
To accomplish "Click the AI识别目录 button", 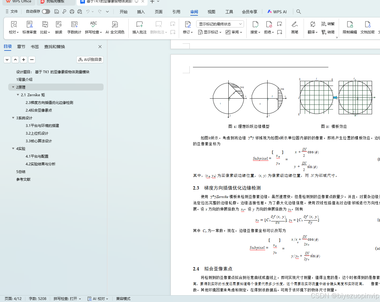I will [90, 59].
